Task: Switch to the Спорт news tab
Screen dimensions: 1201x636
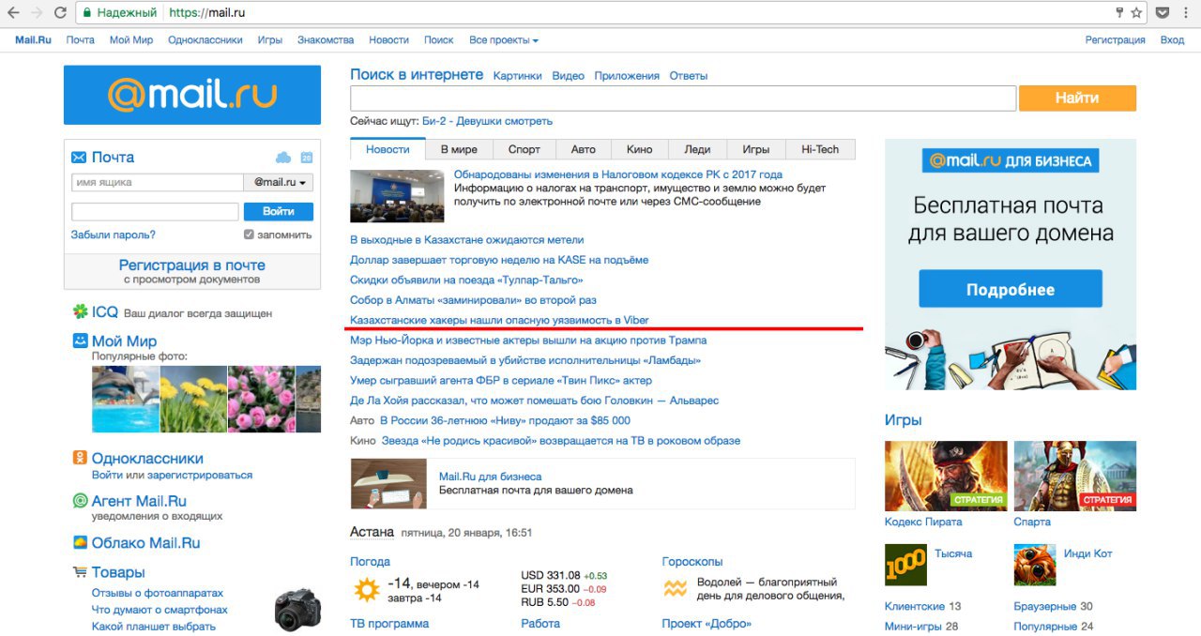Action: (x=524, y=149)
